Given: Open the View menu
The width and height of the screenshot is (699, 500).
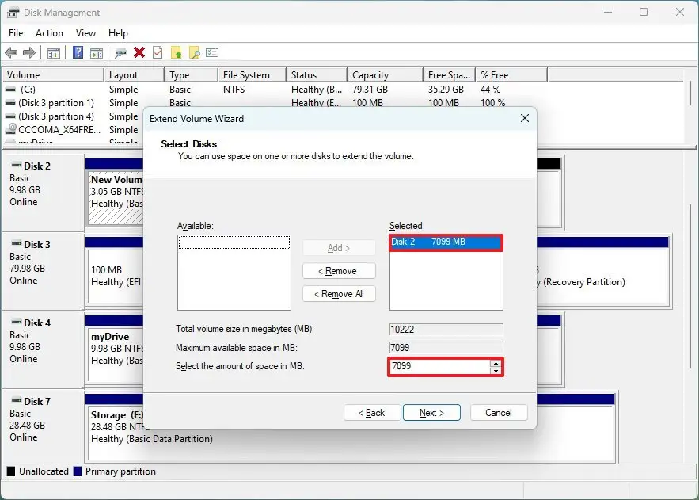Looking at the screenshot, I should coord(85,33).
